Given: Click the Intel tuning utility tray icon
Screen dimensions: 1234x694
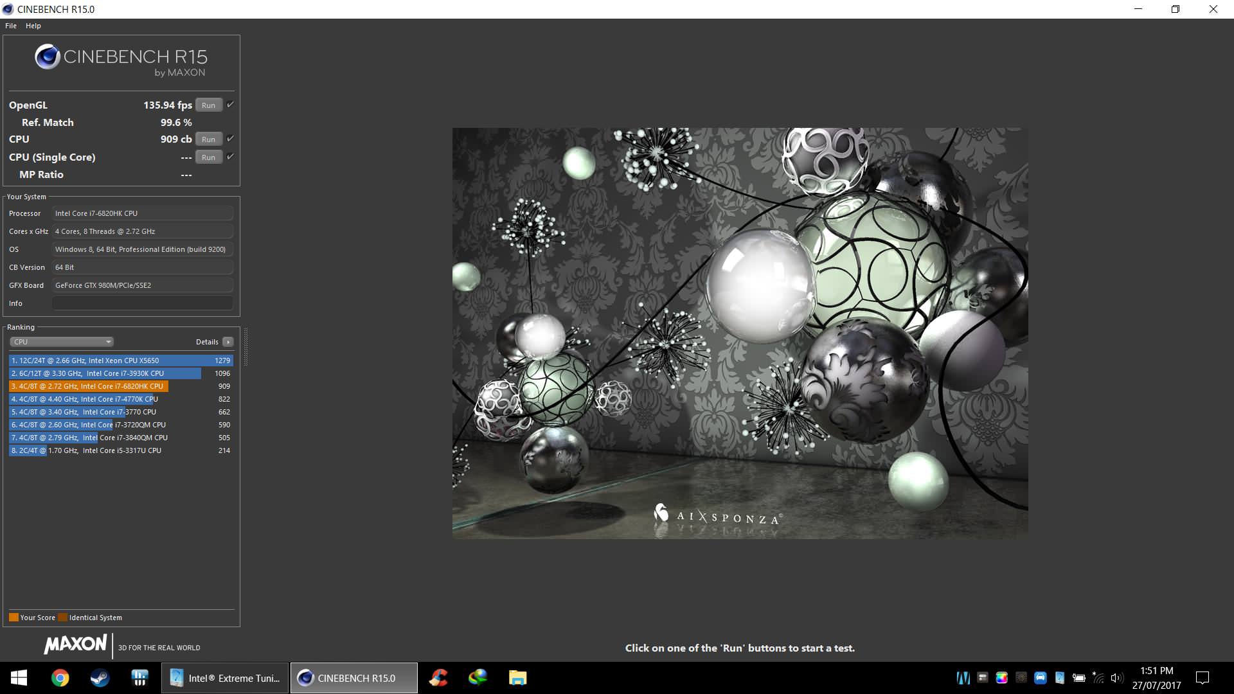Looking at the screenshot, I should [1060, 677].
